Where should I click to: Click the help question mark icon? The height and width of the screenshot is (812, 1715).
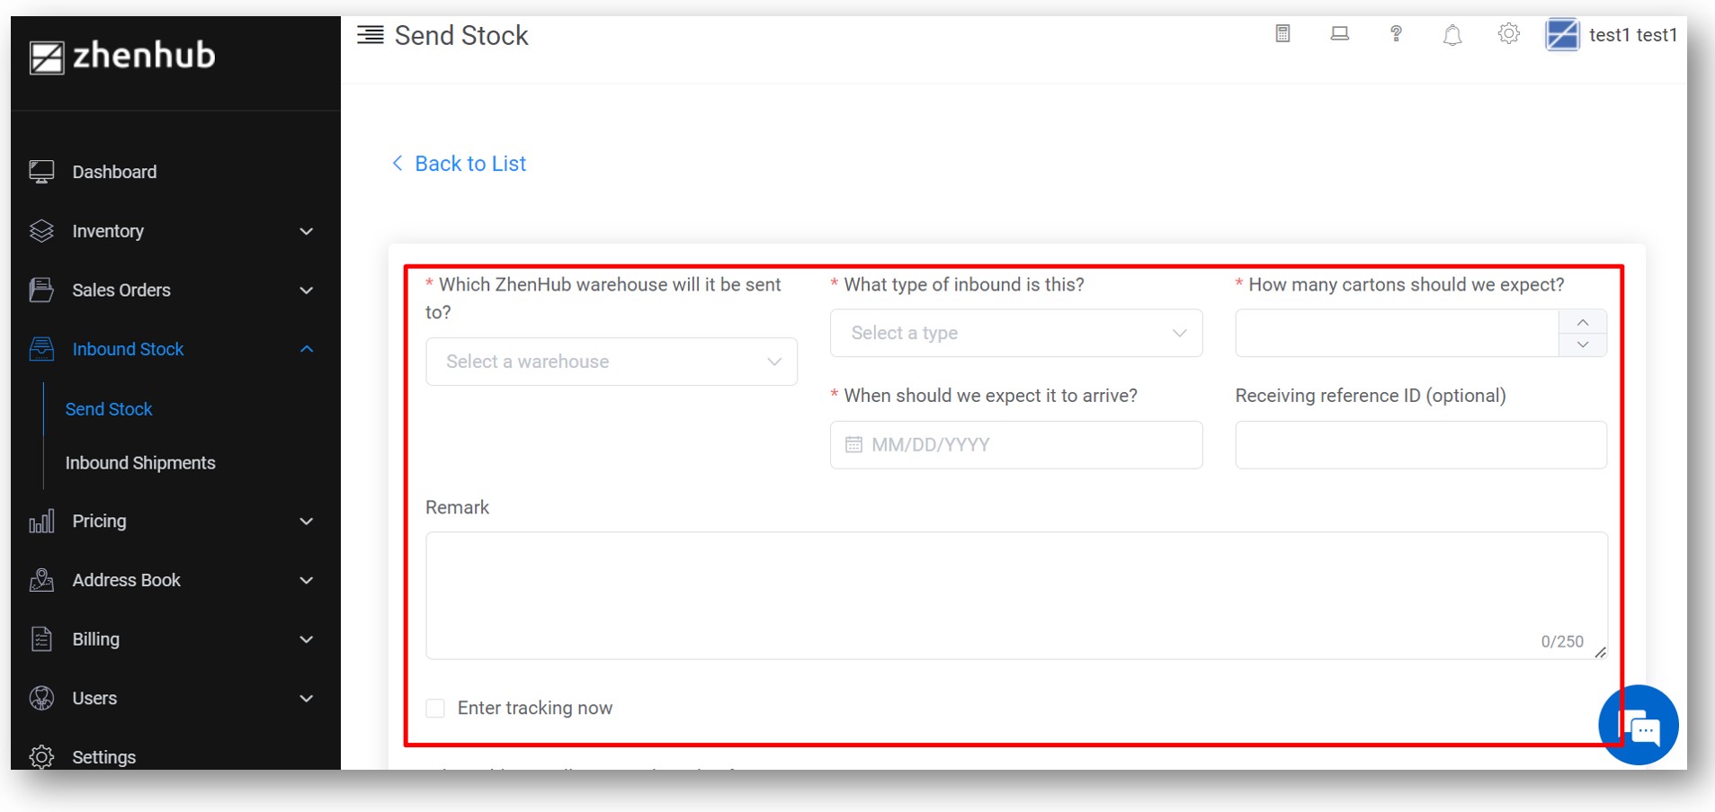point(1396,34)
